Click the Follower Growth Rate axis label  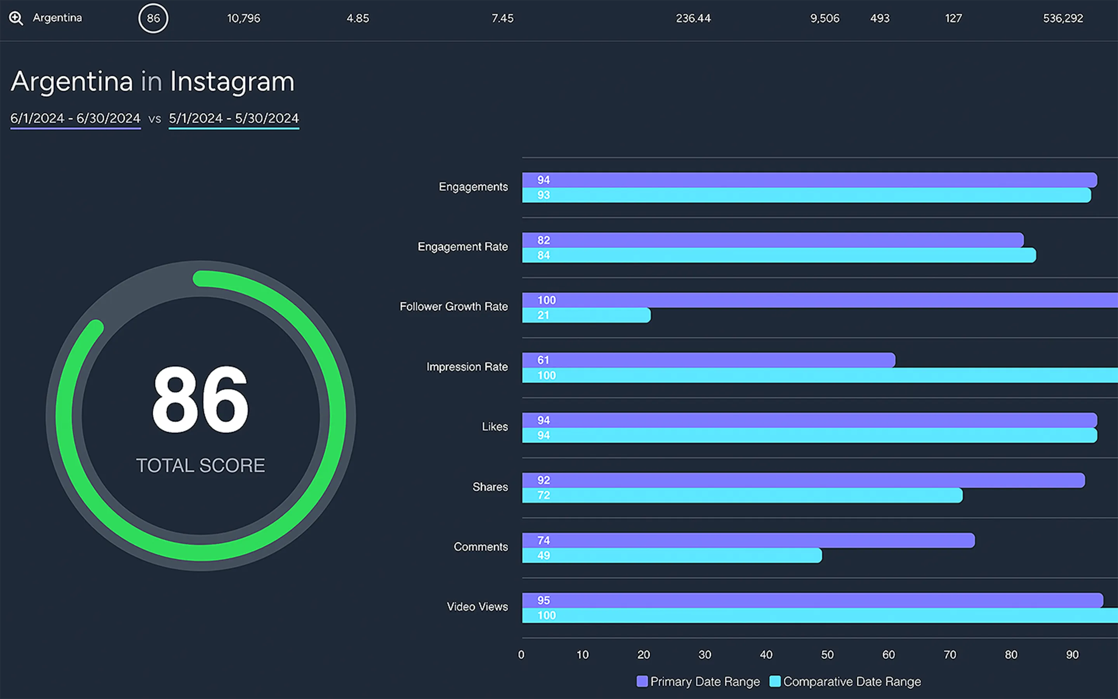point(454,306)
